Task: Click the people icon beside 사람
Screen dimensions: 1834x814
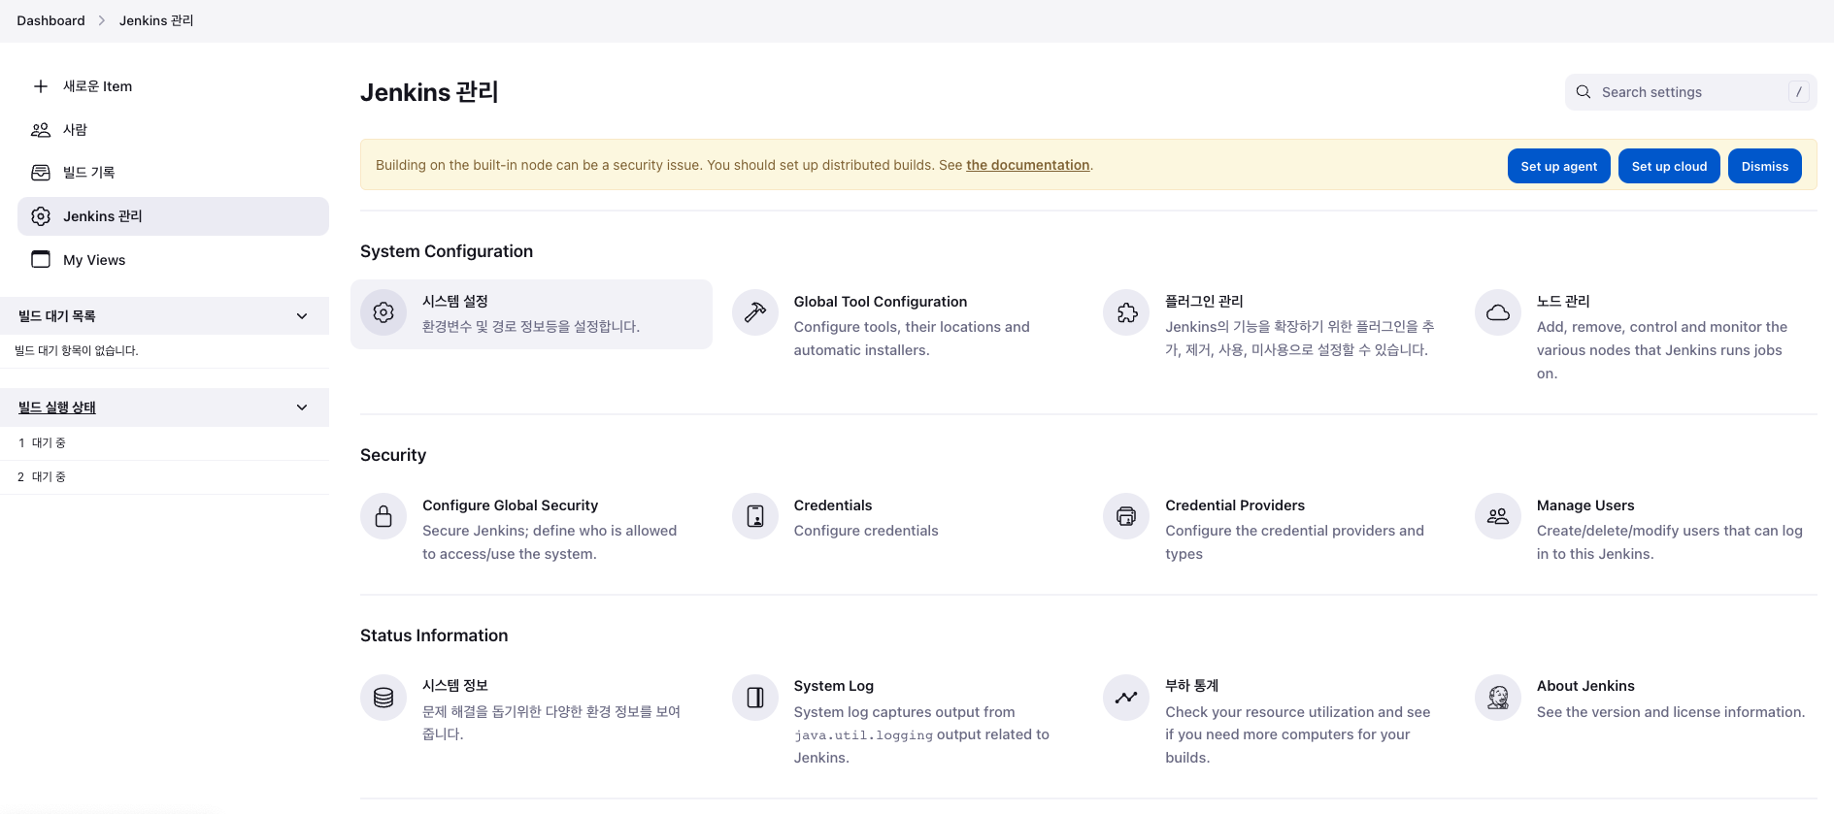Action: (x=41, y=129)
